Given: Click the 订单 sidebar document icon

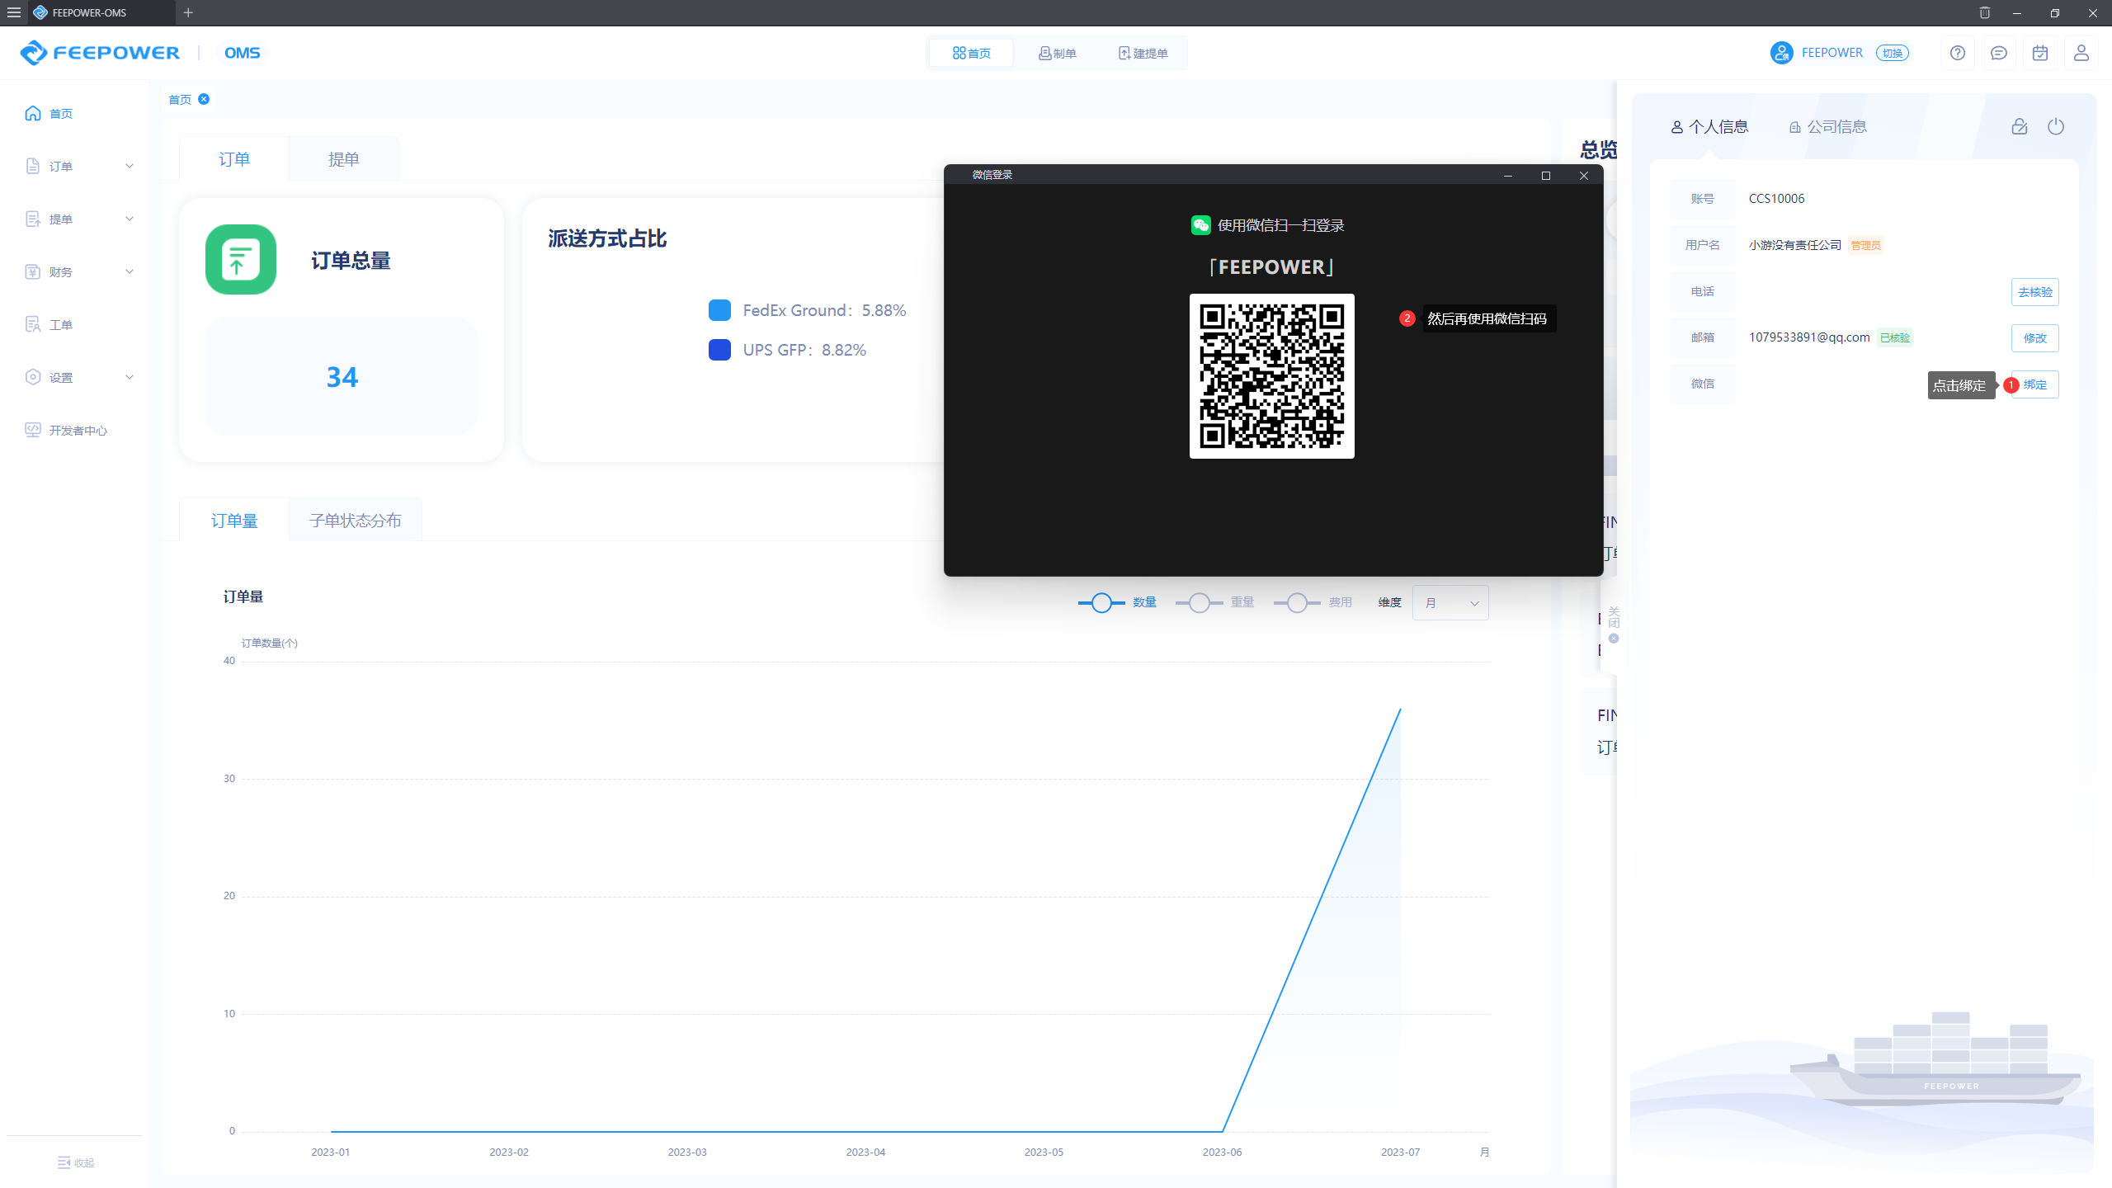Looking at the screenshot, I should point(33,166).
